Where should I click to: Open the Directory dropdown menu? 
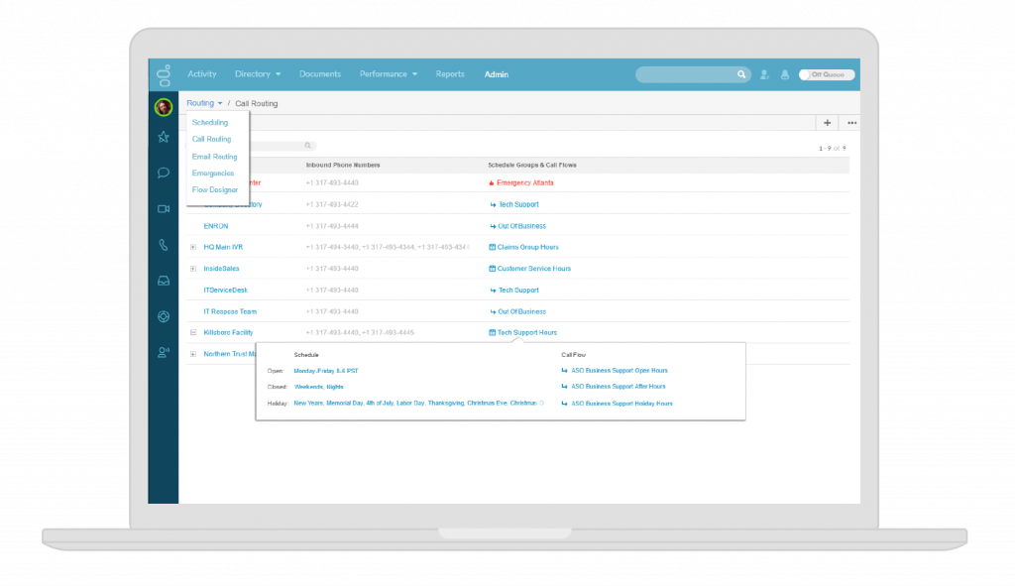coord(258,74)
